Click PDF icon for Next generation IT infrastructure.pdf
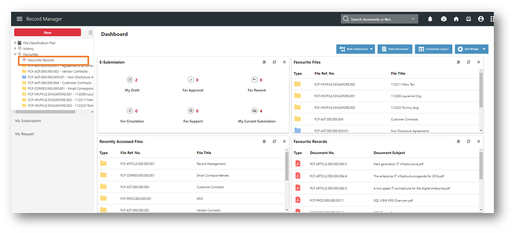This screenshot has height=233, width=516. pos(298,164)
